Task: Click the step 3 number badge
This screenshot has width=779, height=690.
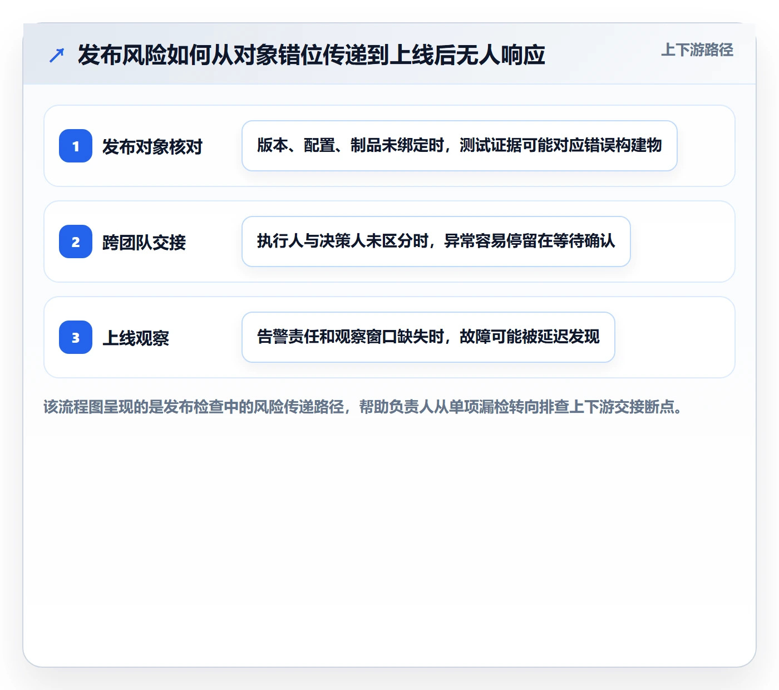Action: coord(76,337)
